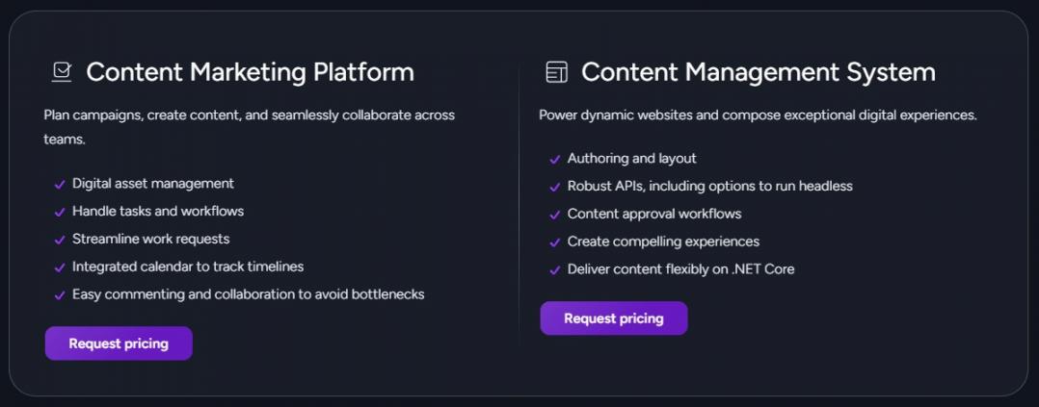Click Robust APIs headless feature item

point(709,186)
